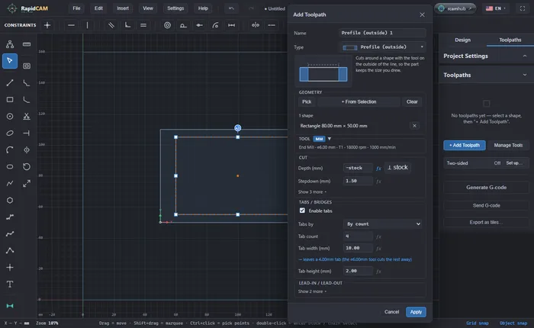
Task: Expand 'Show 3 more' cut options
Action: coord(312,192)
